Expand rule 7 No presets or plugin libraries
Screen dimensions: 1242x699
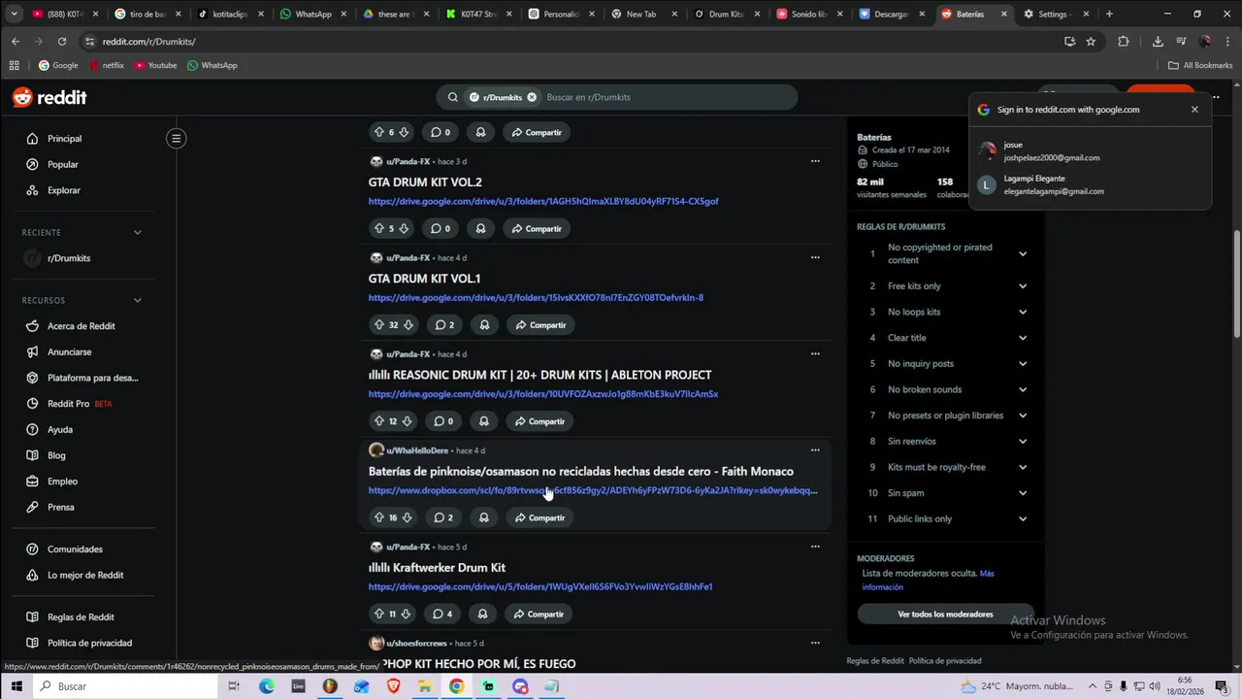point(1022,416)
